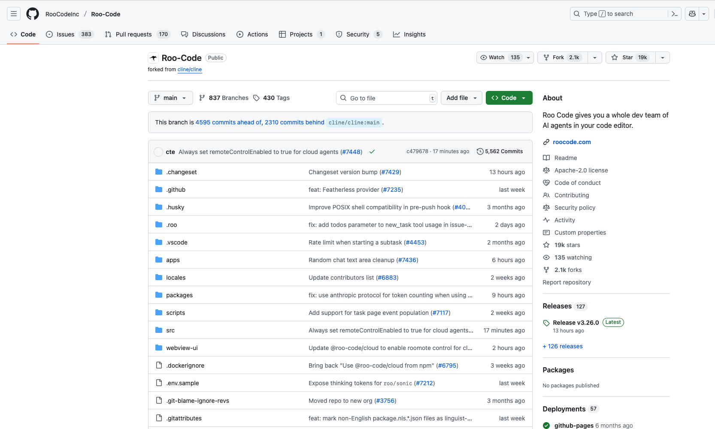Visit the roocode.com website link

pos(572,142)
